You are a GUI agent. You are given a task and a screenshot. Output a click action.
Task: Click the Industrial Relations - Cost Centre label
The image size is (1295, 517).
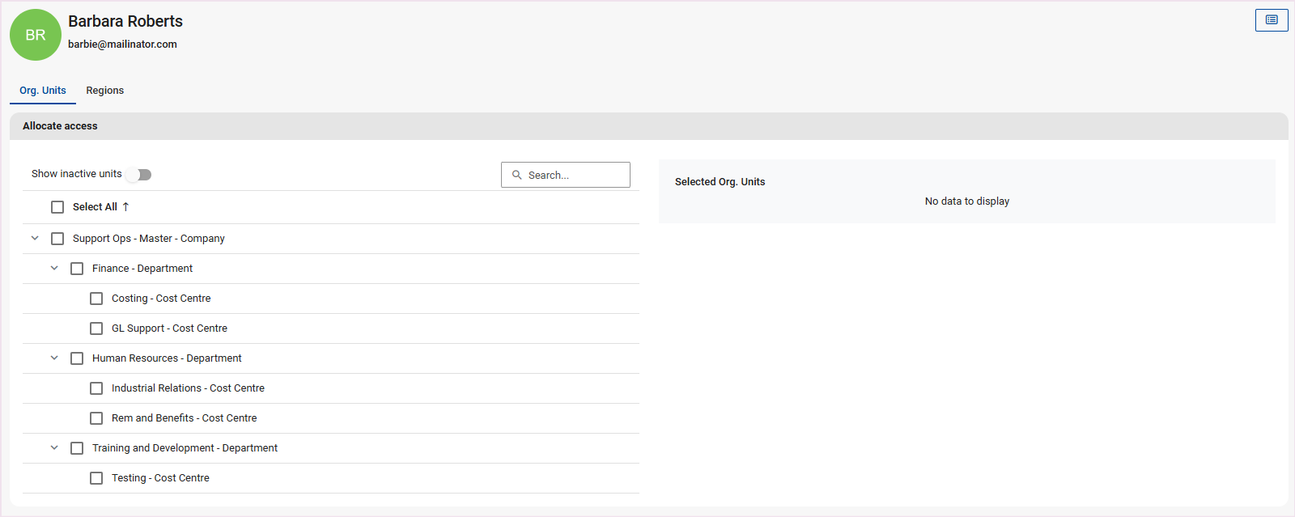[x=188, y=388]
